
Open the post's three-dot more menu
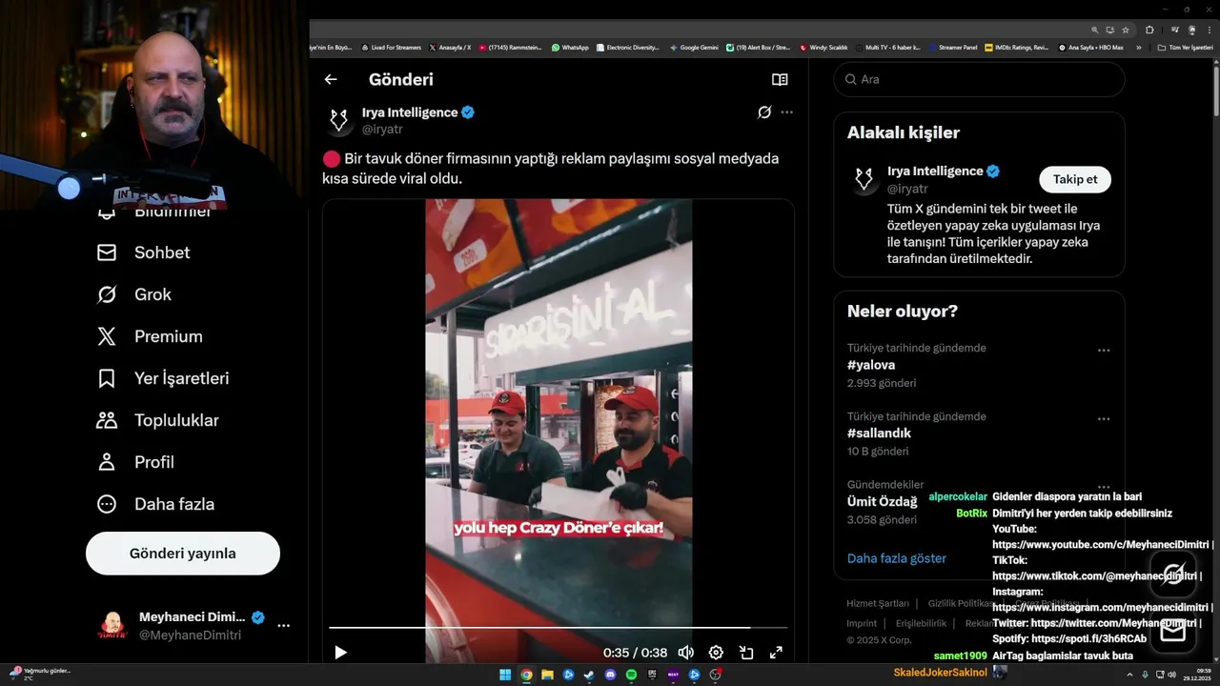point(786,112)
